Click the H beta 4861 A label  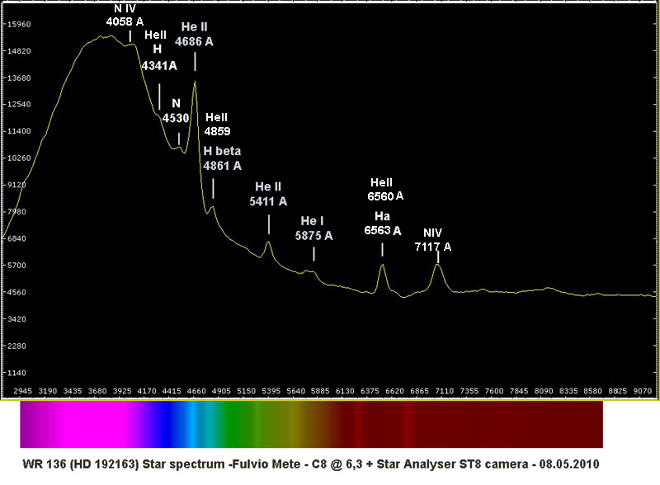pos(222,158)
